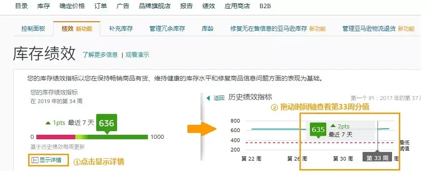Switch to the 管理冗余库存 tab

point(167,28)
